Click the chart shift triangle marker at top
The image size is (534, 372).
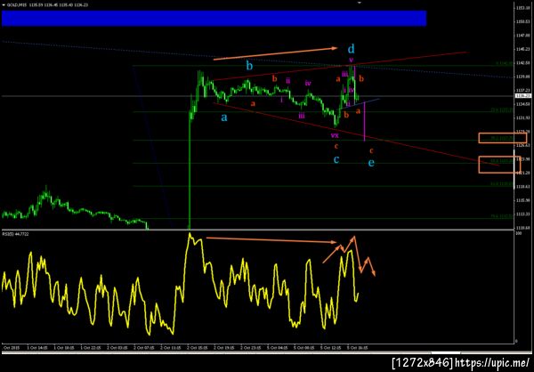pos(359,2)
